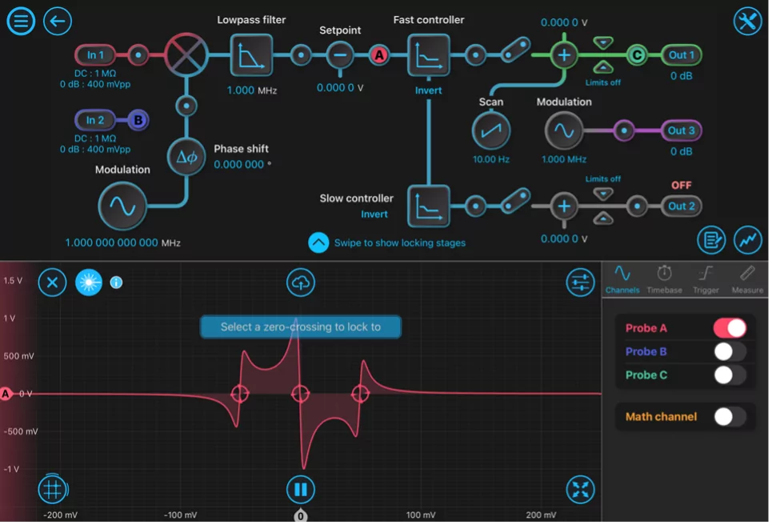Click the In 1 input button
This screenshot has width=772, height=525.
pyautogui.click(x=95, y=54)
